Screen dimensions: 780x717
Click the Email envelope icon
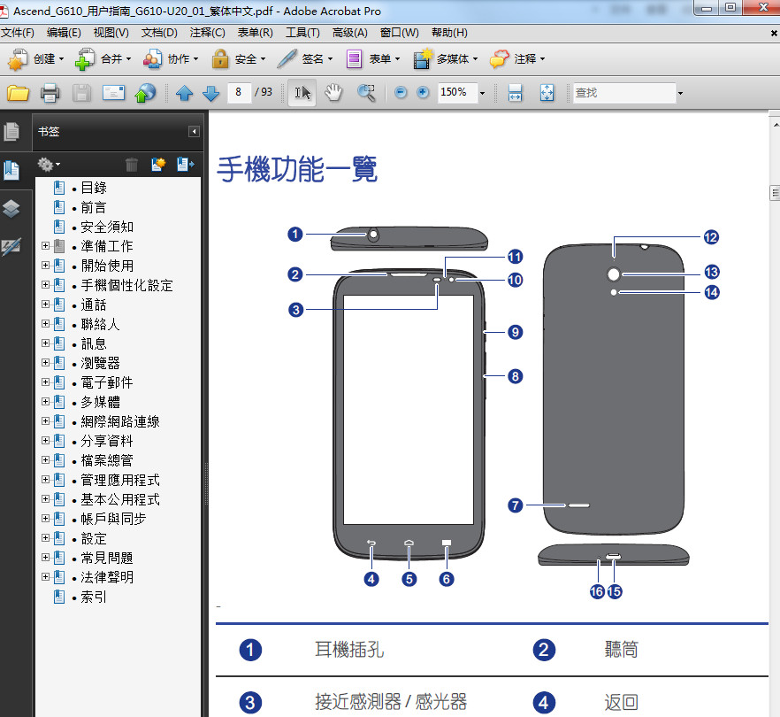[x=113, y=93]
